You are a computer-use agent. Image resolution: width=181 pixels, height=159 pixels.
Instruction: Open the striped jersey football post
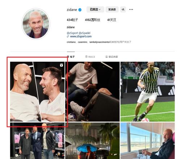[x=148, y=92]
